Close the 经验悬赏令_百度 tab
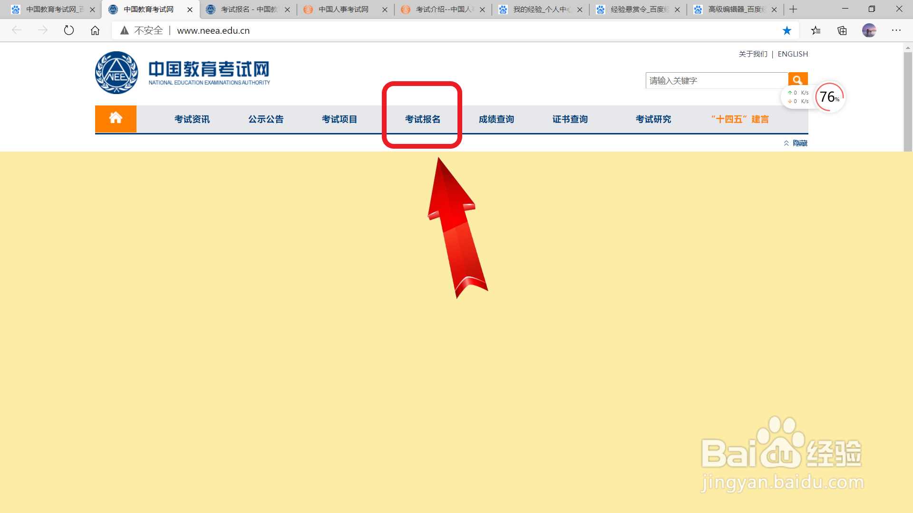Screen dimensions: 913x513 (677, 9)
